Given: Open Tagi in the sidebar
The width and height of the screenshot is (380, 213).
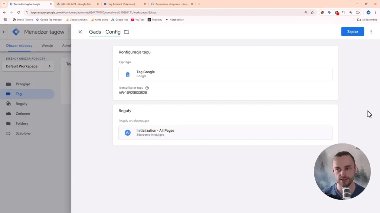Looking at the screenshot, I should click(x=27, y=94).
